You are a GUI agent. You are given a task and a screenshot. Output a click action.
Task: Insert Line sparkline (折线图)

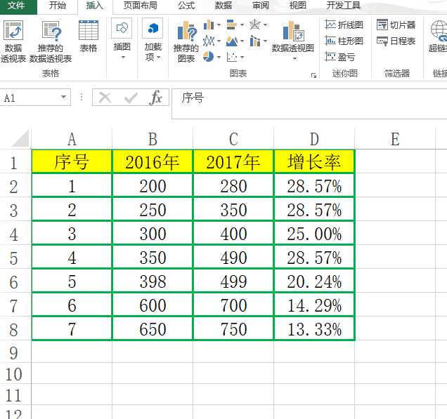(344, 25)
